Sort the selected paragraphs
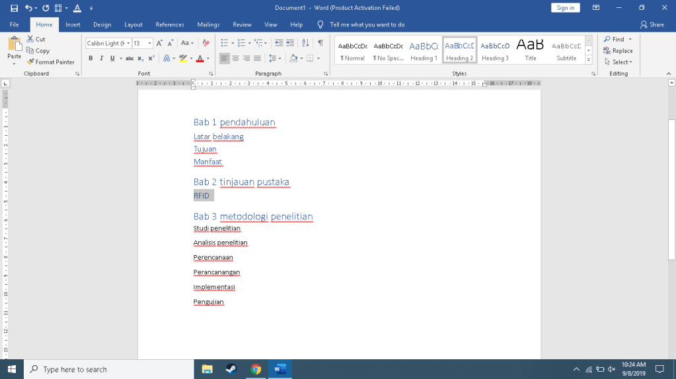Screen dimensions: 676x379 click(305, 43)
